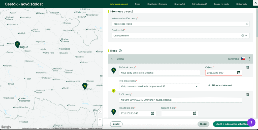258x130 pixels.
Task: Click the green plus icon to add stop
Action: click(x=113, y=91)
